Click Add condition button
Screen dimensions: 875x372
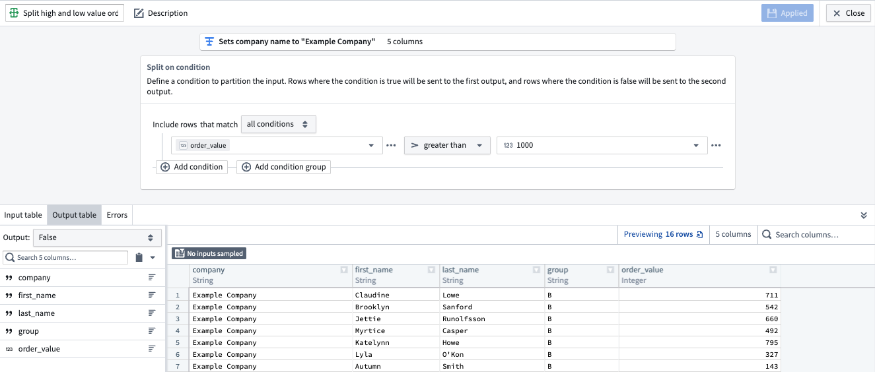click(192, 167)
